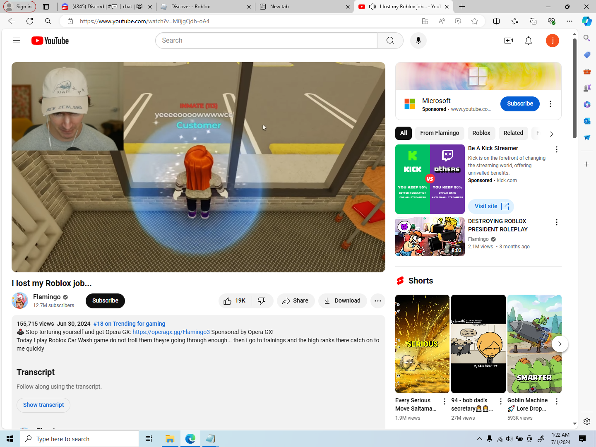Subscribe to the Flamingo channel
The image size is (596, 447).
point(105,301)
